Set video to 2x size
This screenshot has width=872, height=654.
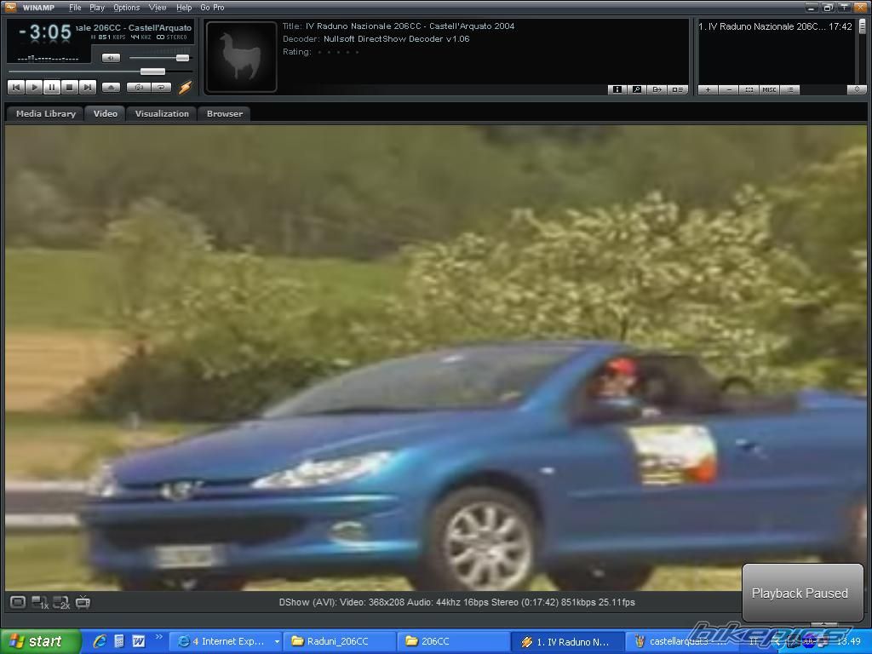[x=61, y=603]
